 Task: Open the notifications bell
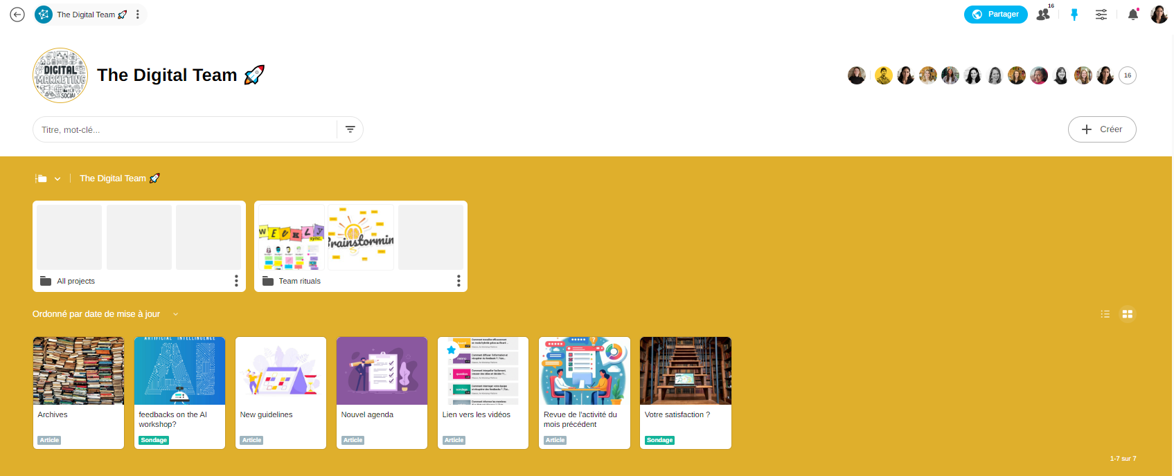(x=1133, y=15)
